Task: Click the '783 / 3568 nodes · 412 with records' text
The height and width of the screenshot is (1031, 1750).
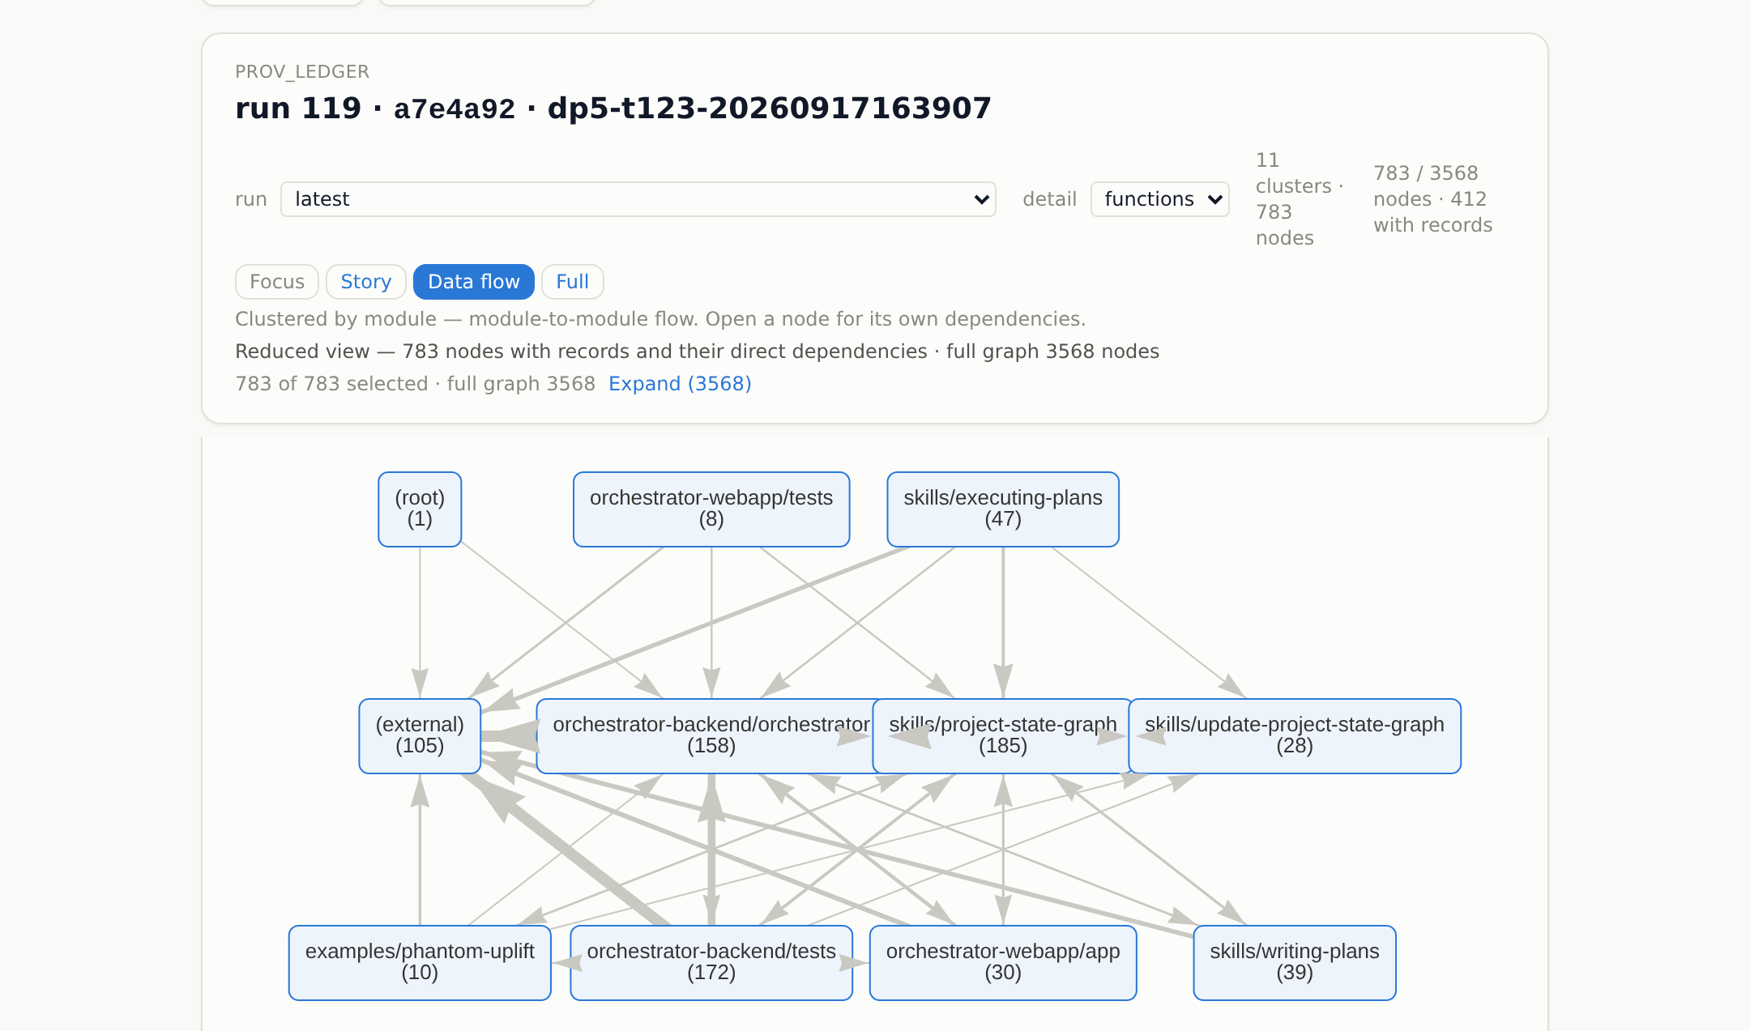Action: 1432,199
